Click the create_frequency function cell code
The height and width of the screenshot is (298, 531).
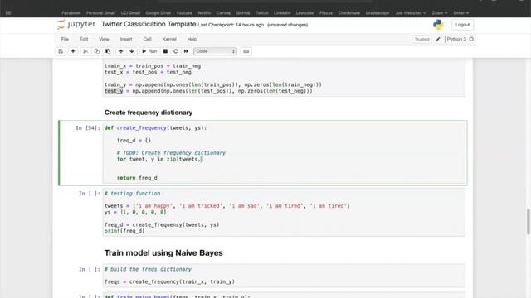click(x=284, y=152)
